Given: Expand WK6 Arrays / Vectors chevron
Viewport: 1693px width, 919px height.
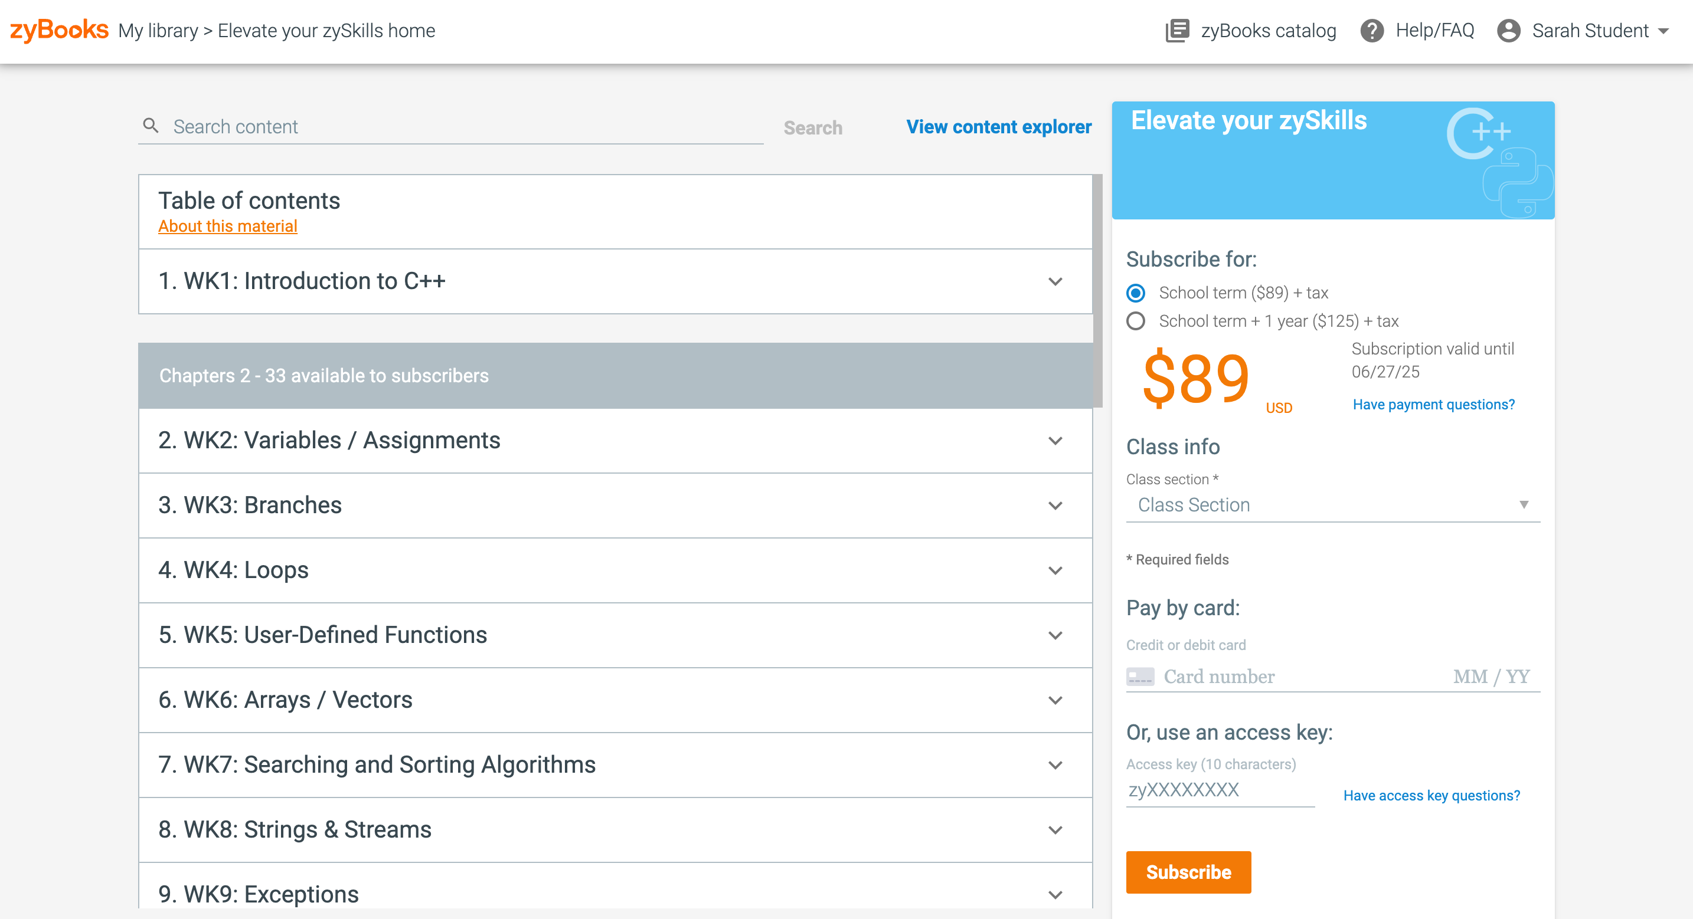Looking at the screenshot, I should 1055,701.
